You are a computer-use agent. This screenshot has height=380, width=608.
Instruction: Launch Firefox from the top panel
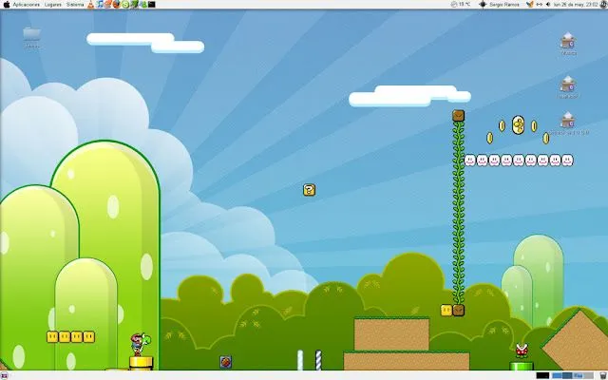tap(117, 5)
